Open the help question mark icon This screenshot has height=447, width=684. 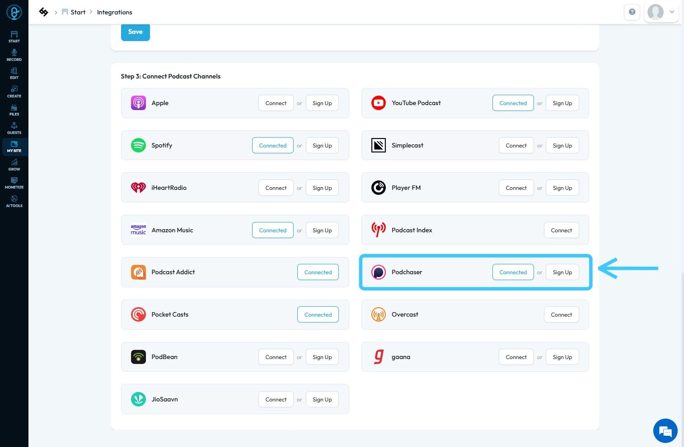tap(632, 12)
